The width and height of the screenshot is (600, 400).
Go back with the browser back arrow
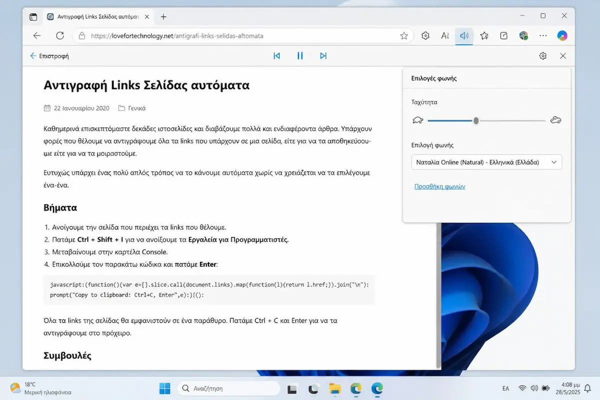click(37, 35)
